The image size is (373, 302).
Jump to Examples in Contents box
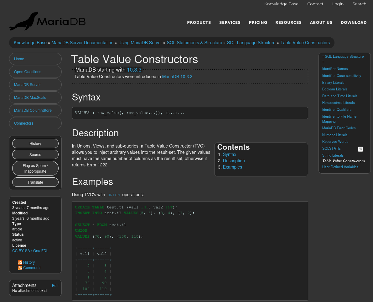pos(232,167)
